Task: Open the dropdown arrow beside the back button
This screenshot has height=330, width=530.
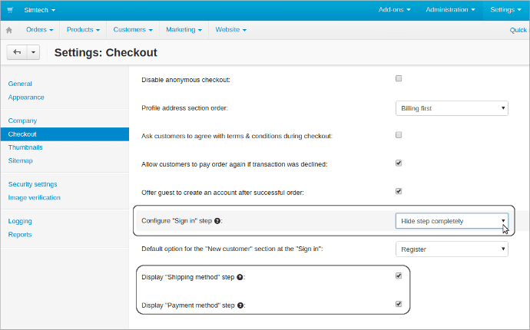Action: click(x=33, y=52)
